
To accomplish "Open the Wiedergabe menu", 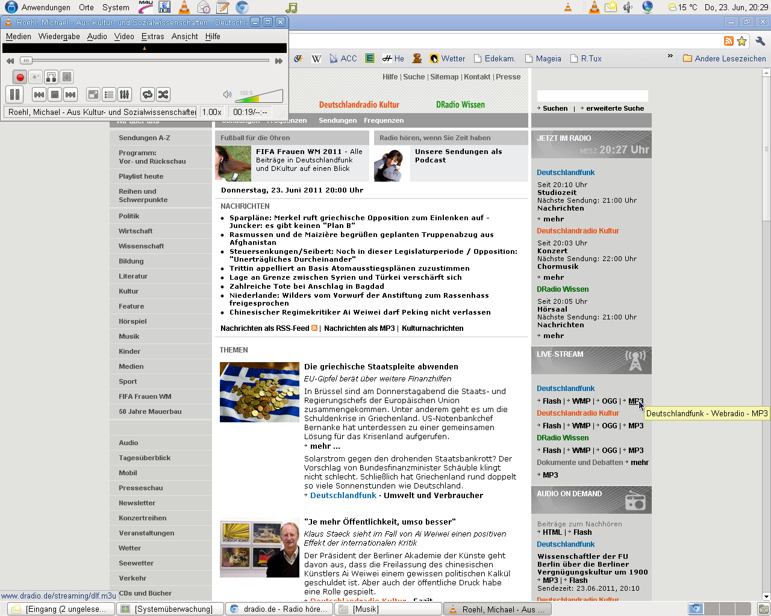I will [x=59, y=37].
